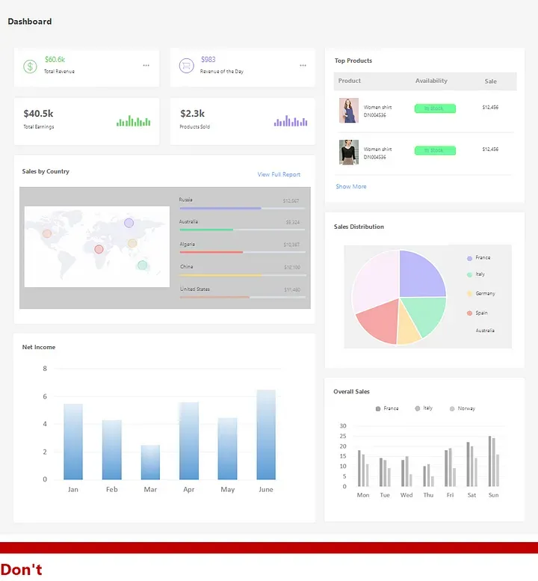Click the Russia sales progress bar
This screenshot has height=581, width=538.
tap(243, 208)
